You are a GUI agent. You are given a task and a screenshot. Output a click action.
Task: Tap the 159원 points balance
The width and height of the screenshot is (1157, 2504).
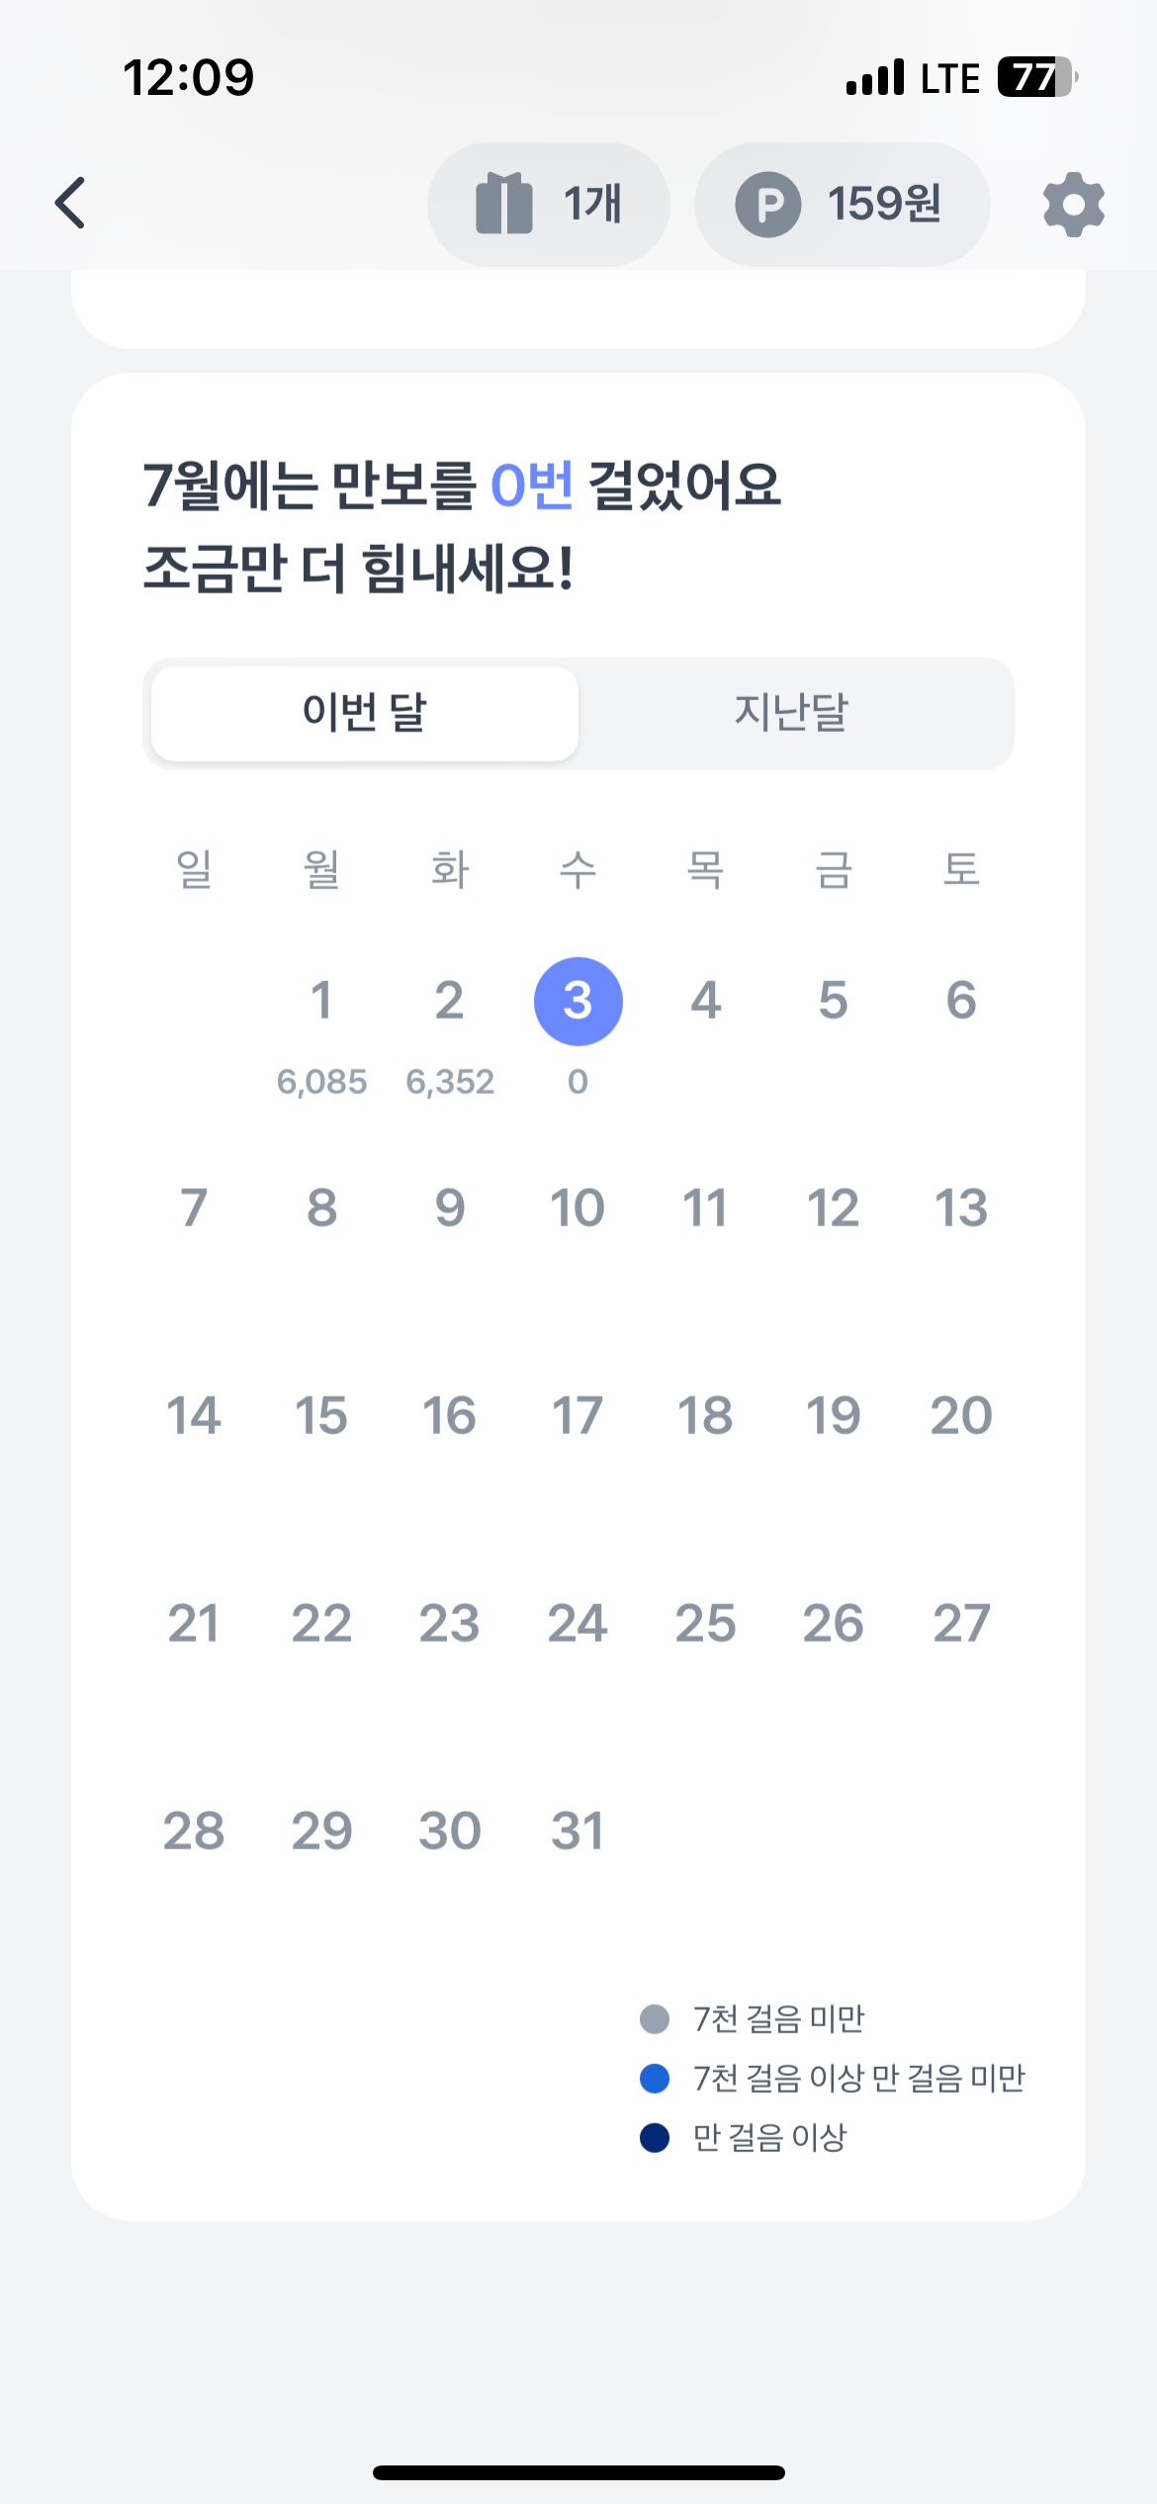pyautogui.click(x=884, y=205)
